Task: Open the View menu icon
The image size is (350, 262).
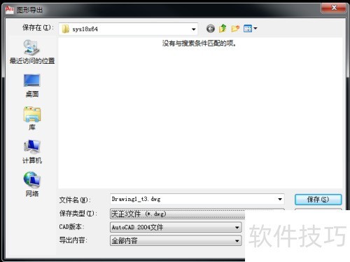Action: 250,29
